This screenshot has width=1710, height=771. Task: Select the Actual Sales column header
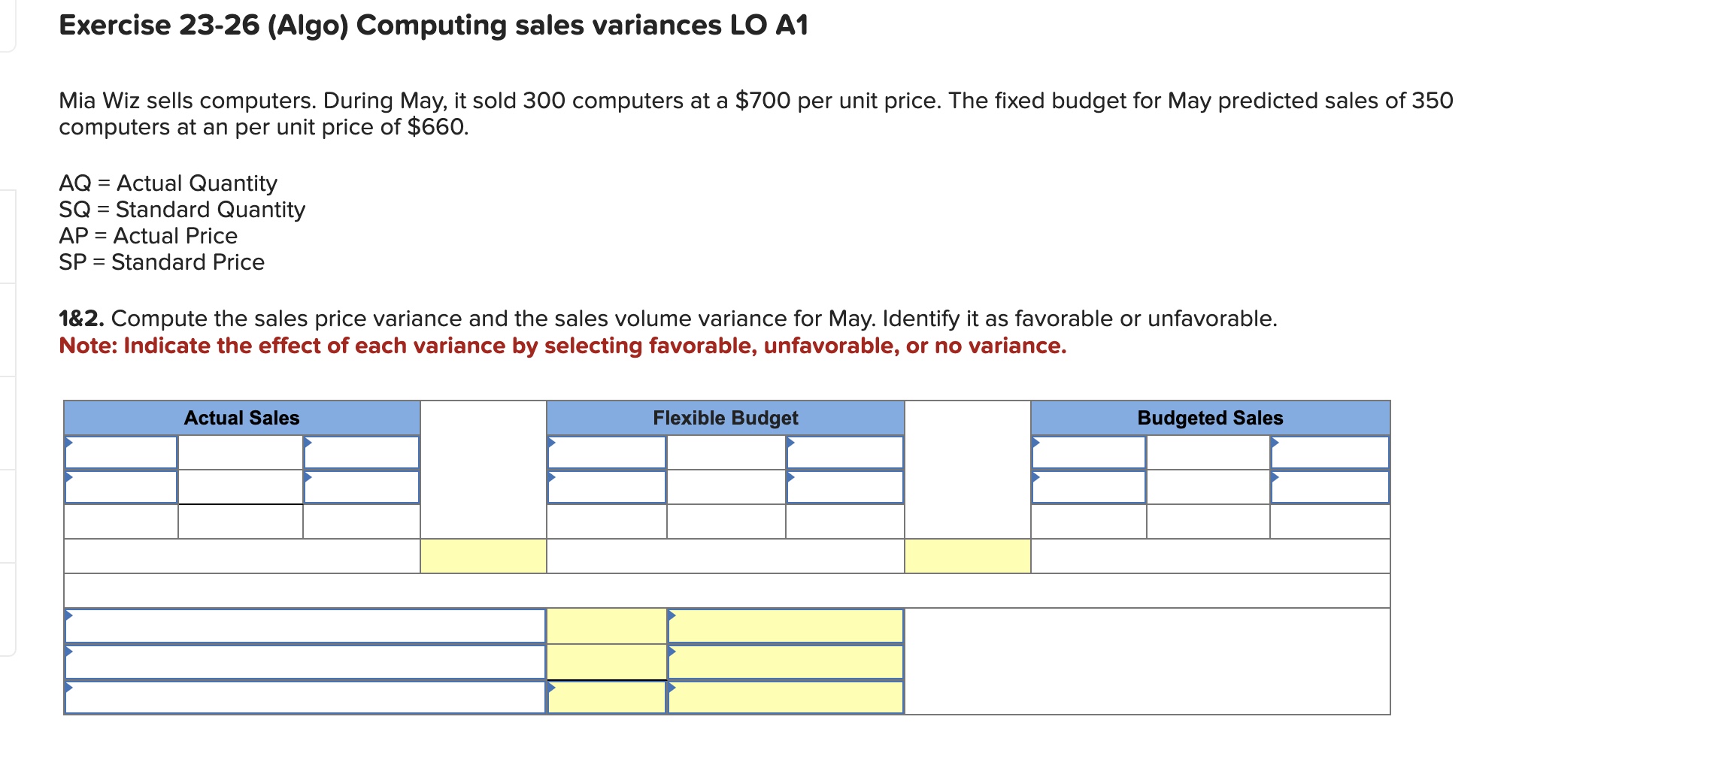coord(242,419)
